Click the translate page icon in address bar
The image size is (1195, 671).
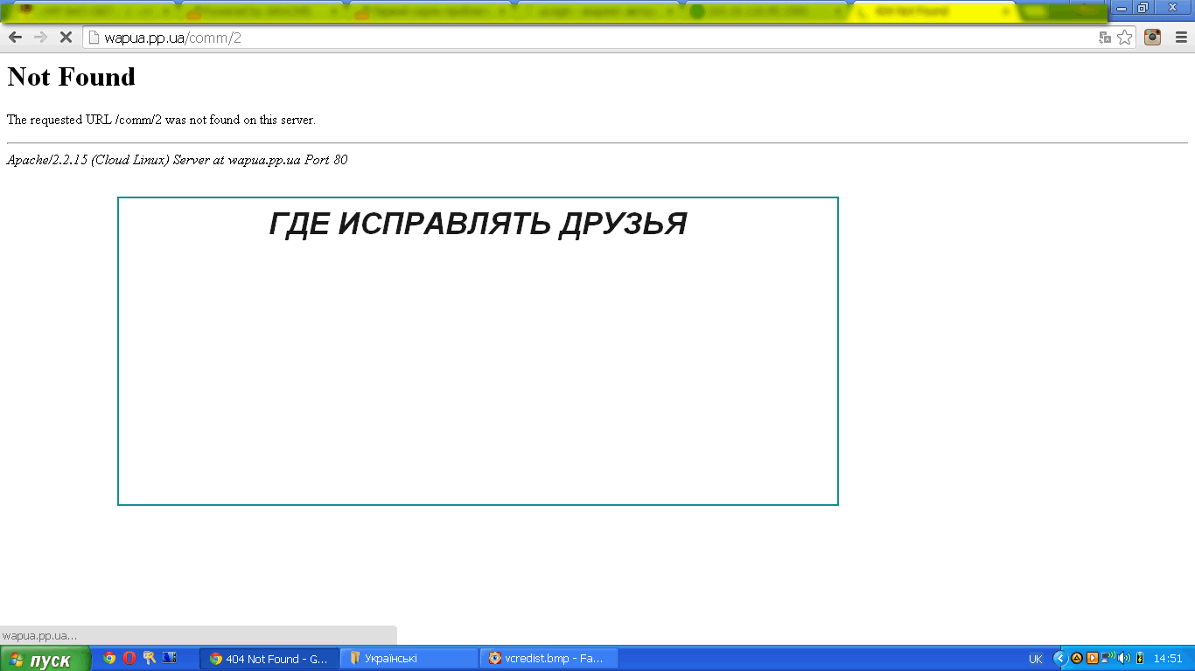[1105, 37]
